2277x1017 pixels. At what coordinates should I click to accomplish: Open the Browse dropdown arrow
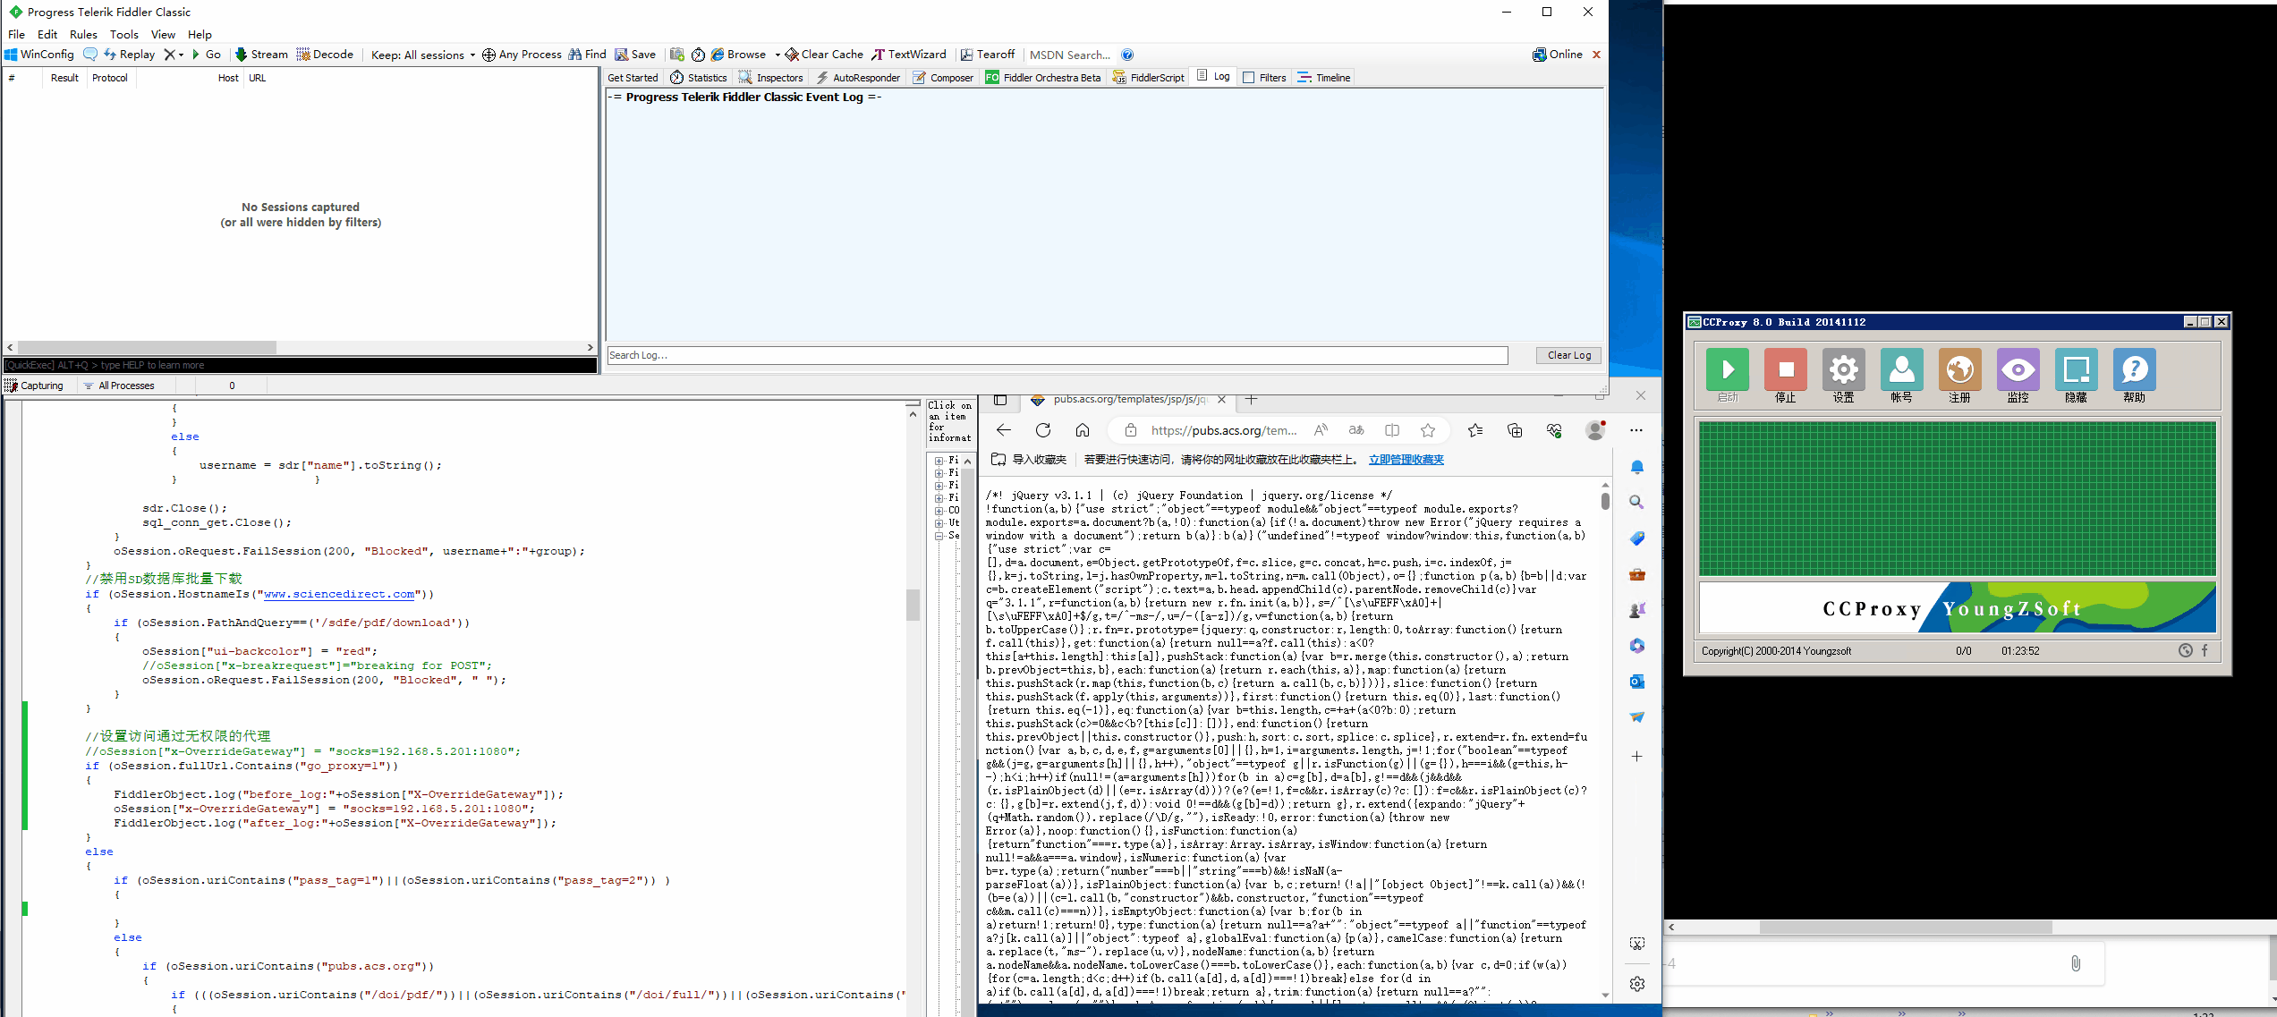[x=777, y=55]
